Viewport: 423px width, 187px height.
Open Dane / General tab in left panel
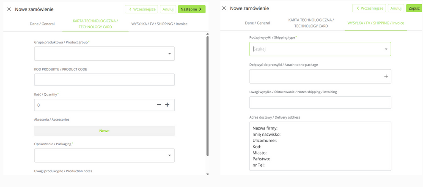42,24
